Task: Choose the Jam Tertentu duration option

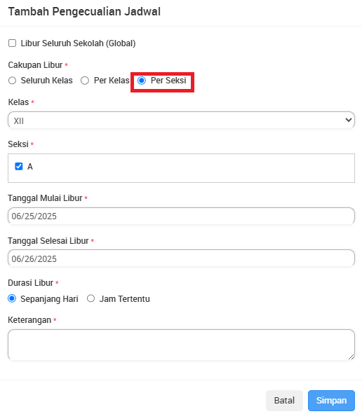Action: (90, 298)
